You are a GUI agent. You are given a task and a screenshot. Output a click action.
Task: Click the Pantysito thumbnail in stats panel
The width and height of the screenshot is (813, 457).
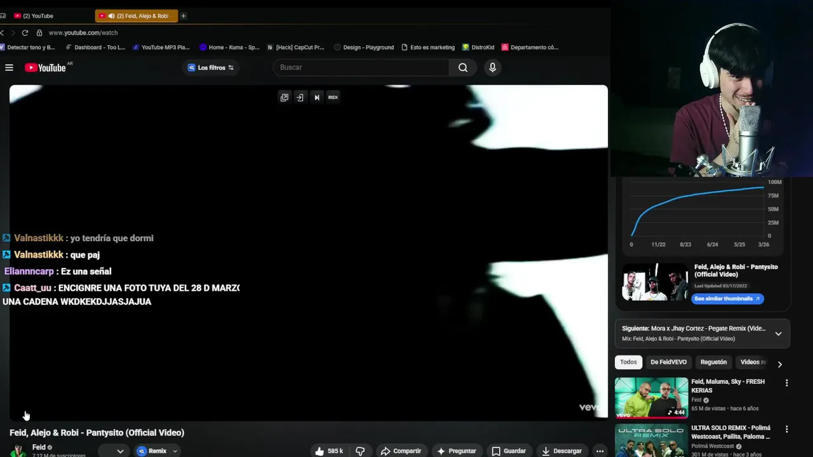[x=655, y=282]
